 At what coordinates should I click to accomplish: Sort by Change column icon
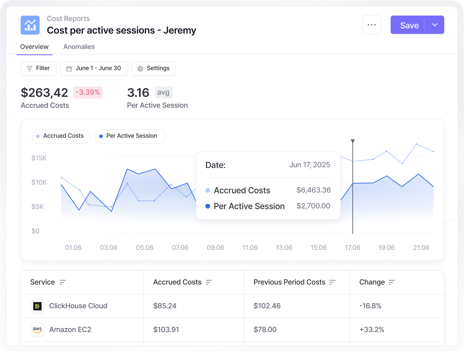[392, 282]
